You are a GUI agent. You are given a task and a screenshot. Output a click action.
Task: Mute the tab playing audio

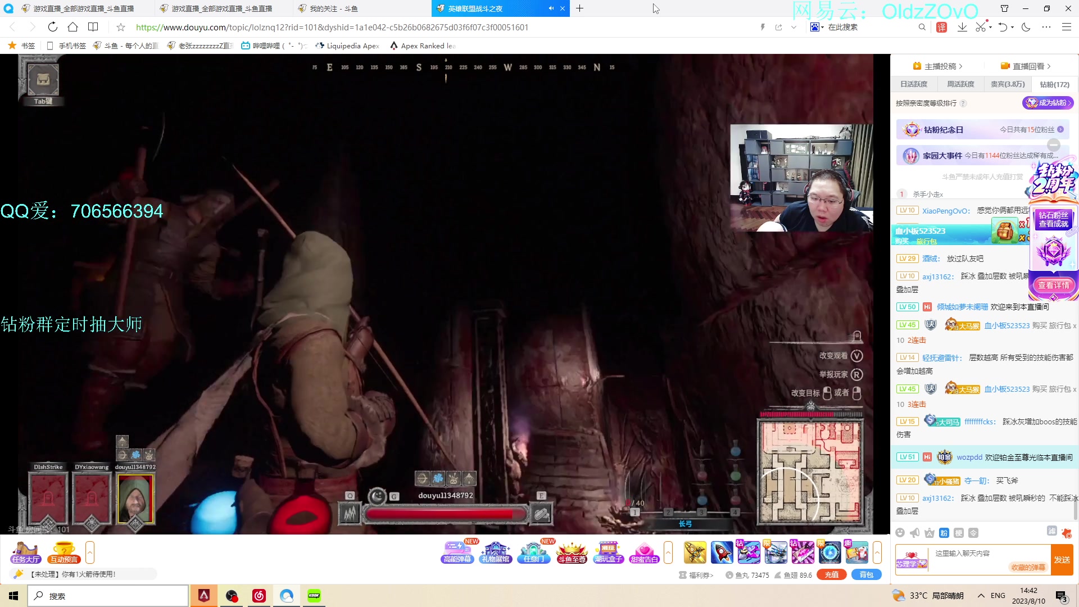(x=551, y=8)
